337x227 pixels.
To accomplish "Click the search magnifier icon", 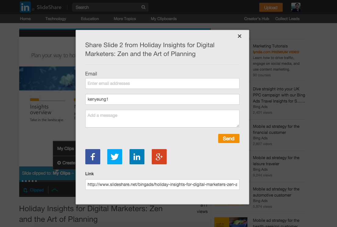I will click(143, 7).
